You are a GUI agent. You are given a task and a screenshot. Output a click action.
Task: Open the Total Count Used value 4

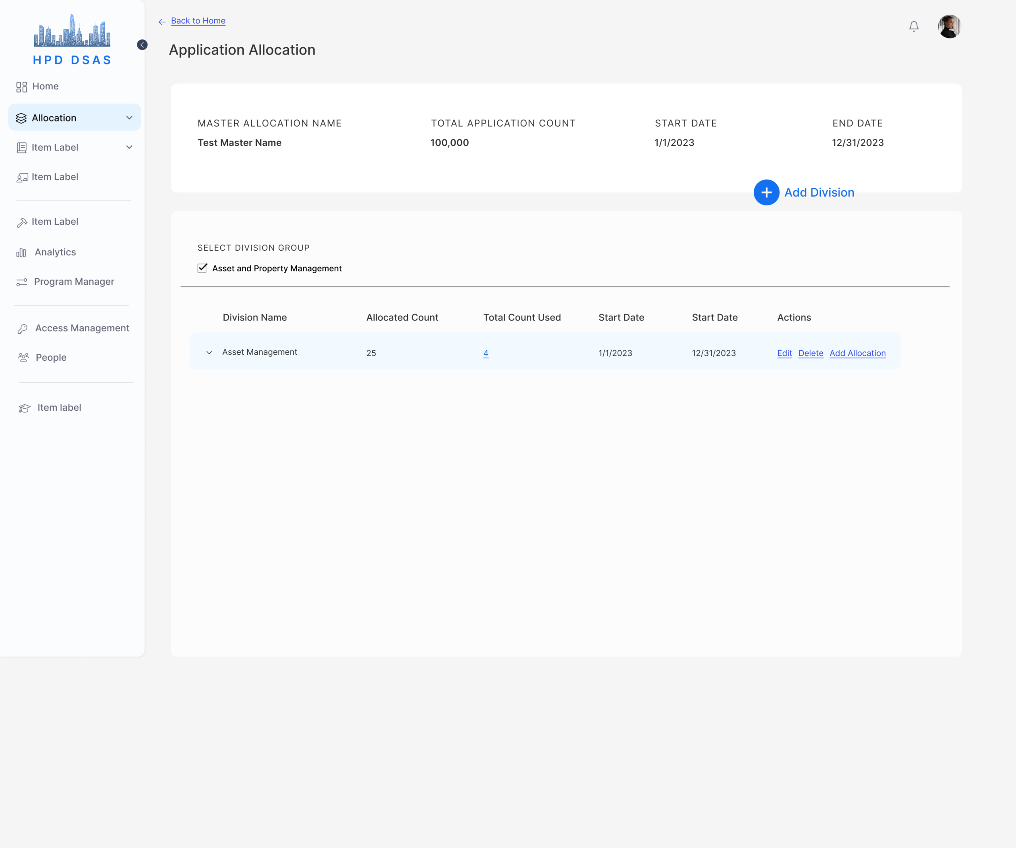(486, 353)
